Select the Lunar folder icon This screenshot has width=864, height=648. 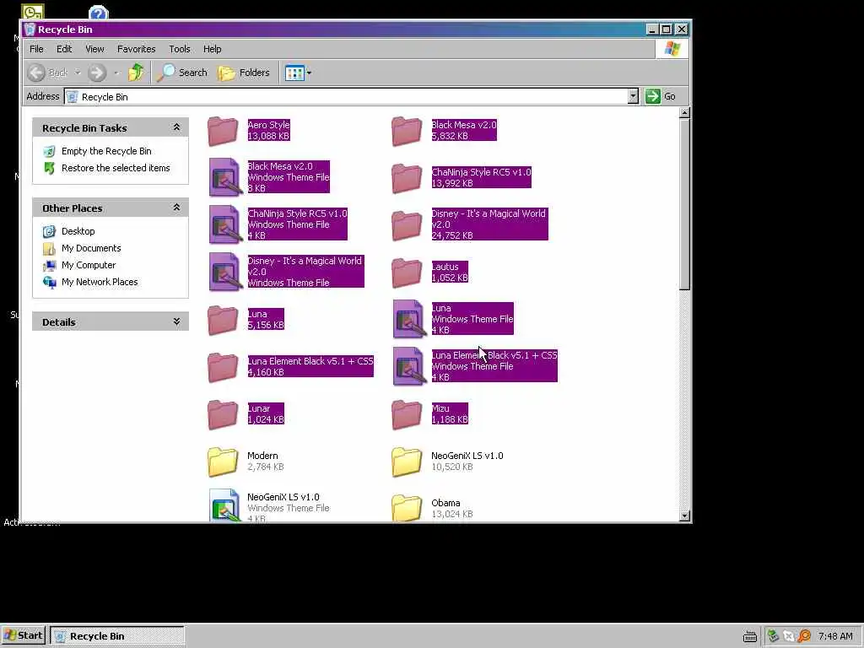(x=223, y=413)
